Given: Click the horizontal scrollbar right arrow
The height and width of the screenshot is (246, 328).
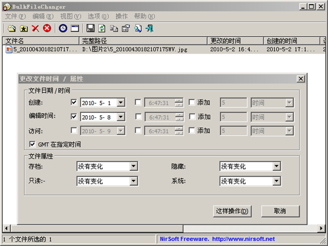Looking at the screenshot, I should 321,228.
